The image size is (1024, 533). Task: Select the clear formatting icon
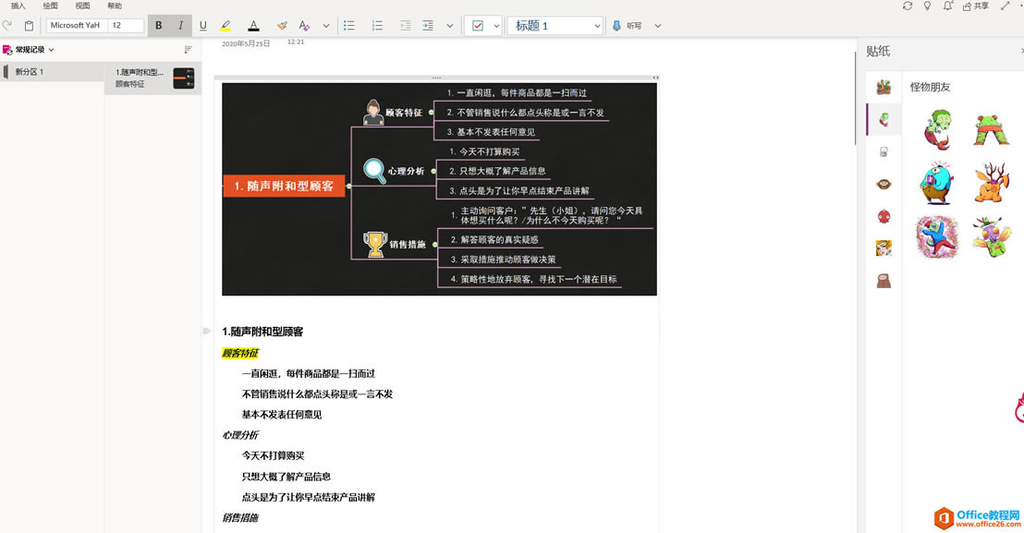(304, 25)
